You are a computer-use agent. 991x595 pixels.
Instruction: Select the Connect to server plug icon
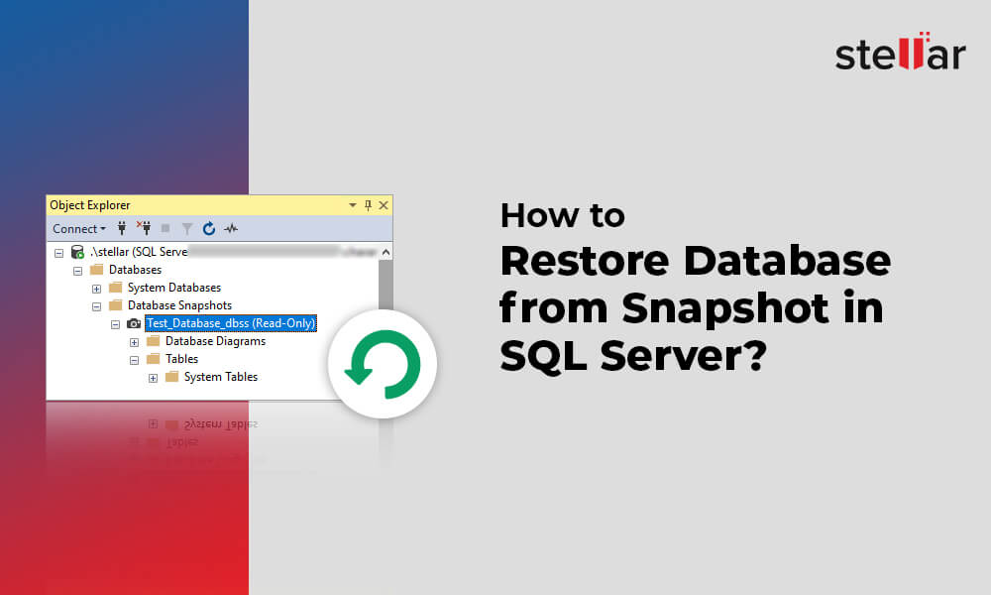click(x=121, y=228)
